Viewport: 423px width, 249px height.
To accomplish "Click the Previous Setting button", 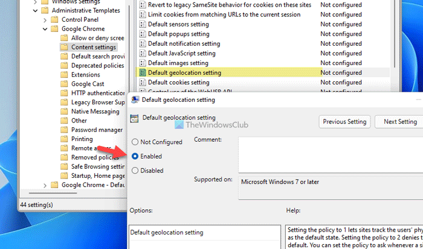I will pos(344,122).
